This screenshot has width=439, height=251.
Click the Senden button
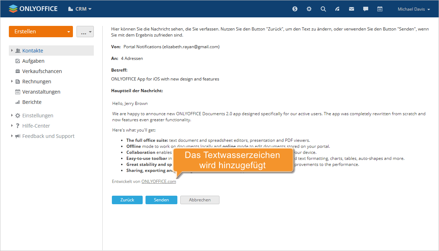tap(161, 200)
